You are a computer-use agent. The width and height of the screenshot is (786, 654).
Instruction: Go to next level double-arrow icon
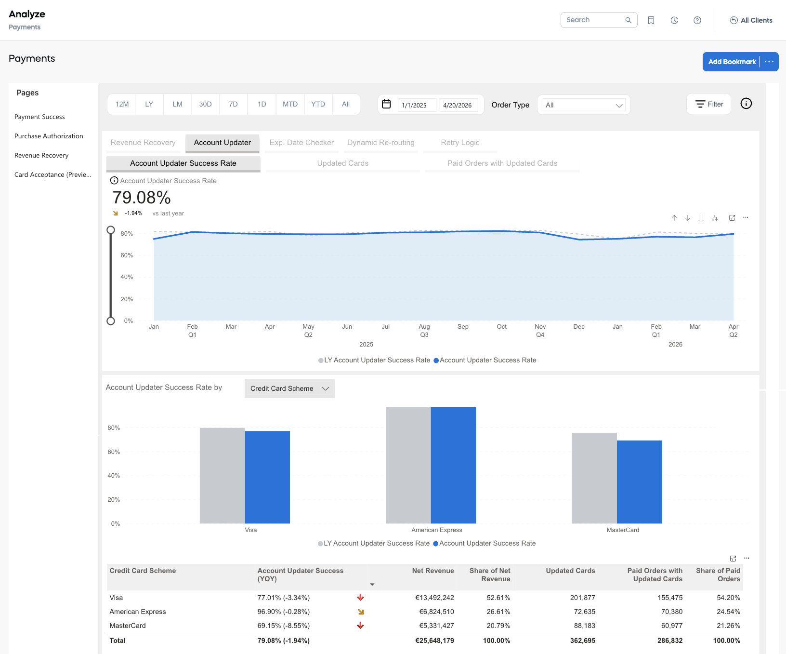(701, 218)
